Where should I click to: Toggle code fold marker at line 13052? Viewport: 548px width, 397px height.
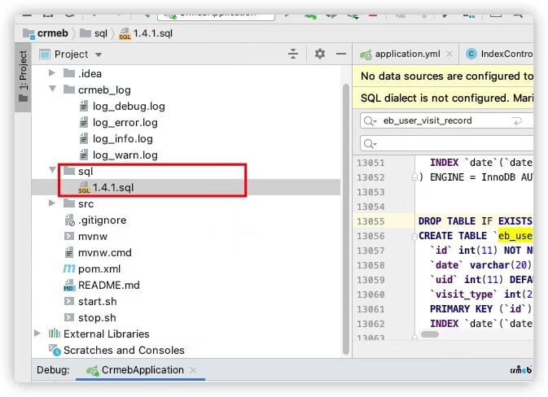[x=414, y=177]
